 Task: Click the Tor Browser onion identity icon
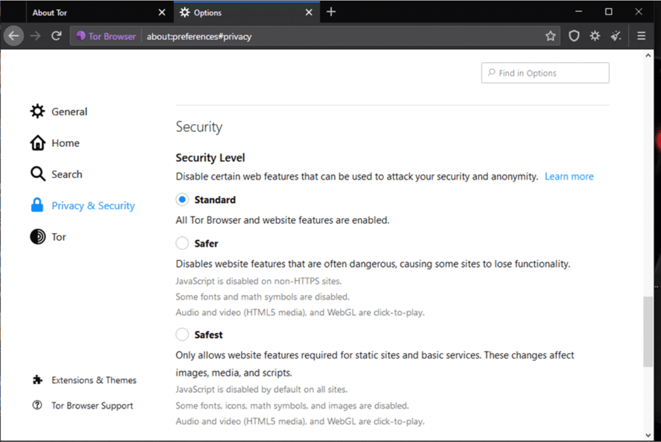tap(81, 36)
